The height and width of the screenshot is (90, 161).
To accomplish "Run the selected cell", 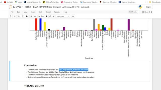I will coord(41,16).
